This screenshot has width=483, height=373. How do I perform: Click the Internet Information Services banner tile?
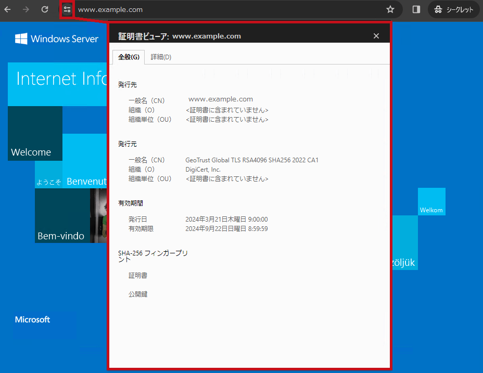click(x=57, y=84)
